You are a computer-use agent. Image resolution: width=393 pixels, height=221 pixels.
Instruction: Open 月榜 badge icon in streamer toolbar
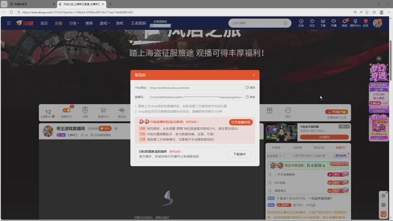tap(85, 112)
